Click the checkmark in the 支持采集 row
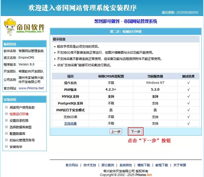Screen dimensions: 204x177 click(x=188, y=123)
